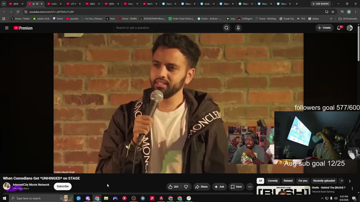Open the Windows notification center icon
The height and width of the screenshot is (202, 360).
coord(354,198)
